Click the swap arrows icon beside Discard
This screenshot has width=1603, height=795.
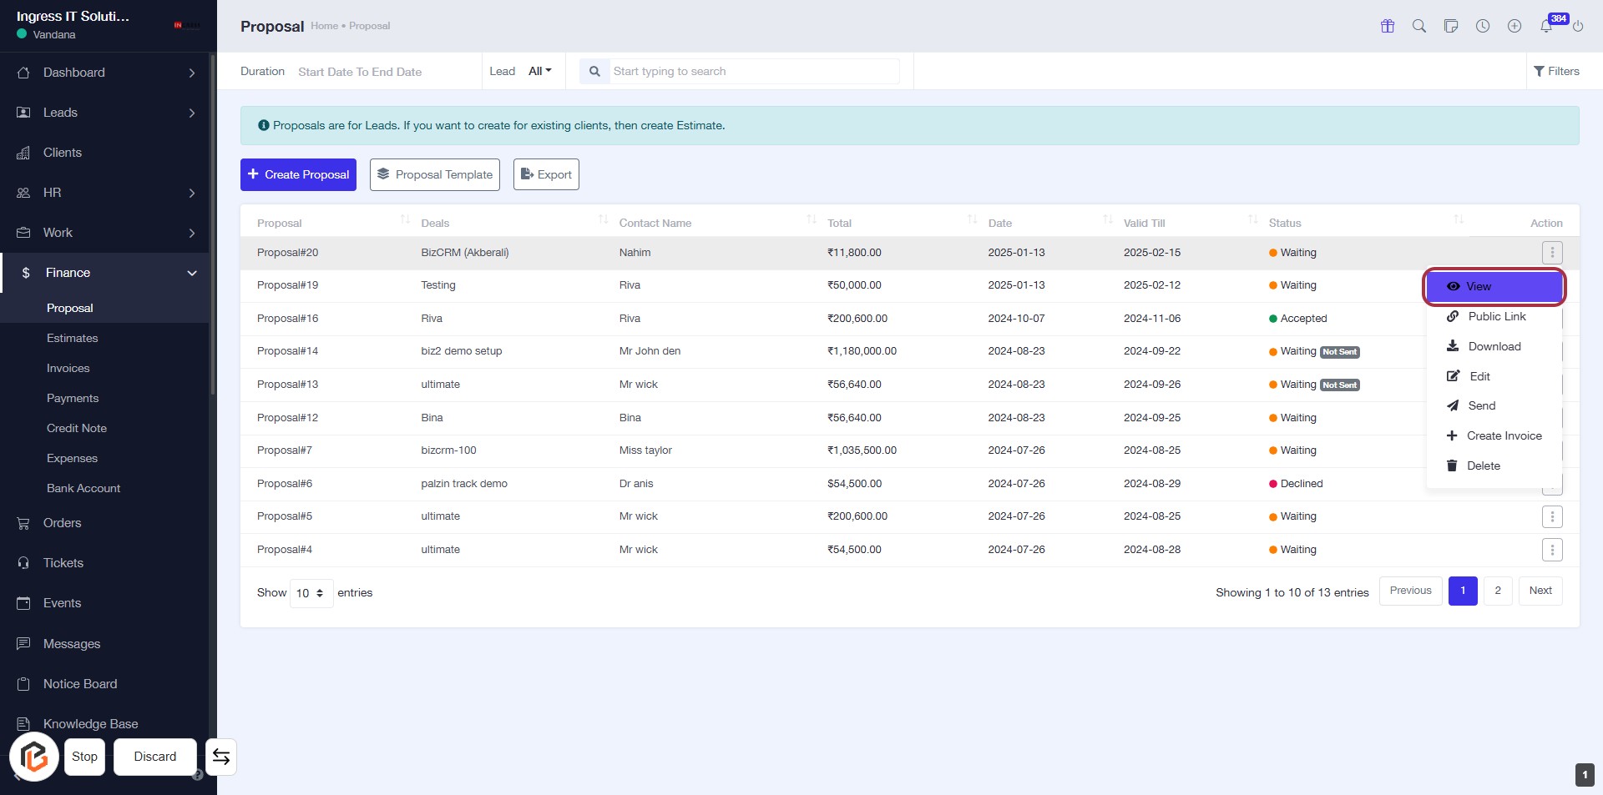coord(221,757)
